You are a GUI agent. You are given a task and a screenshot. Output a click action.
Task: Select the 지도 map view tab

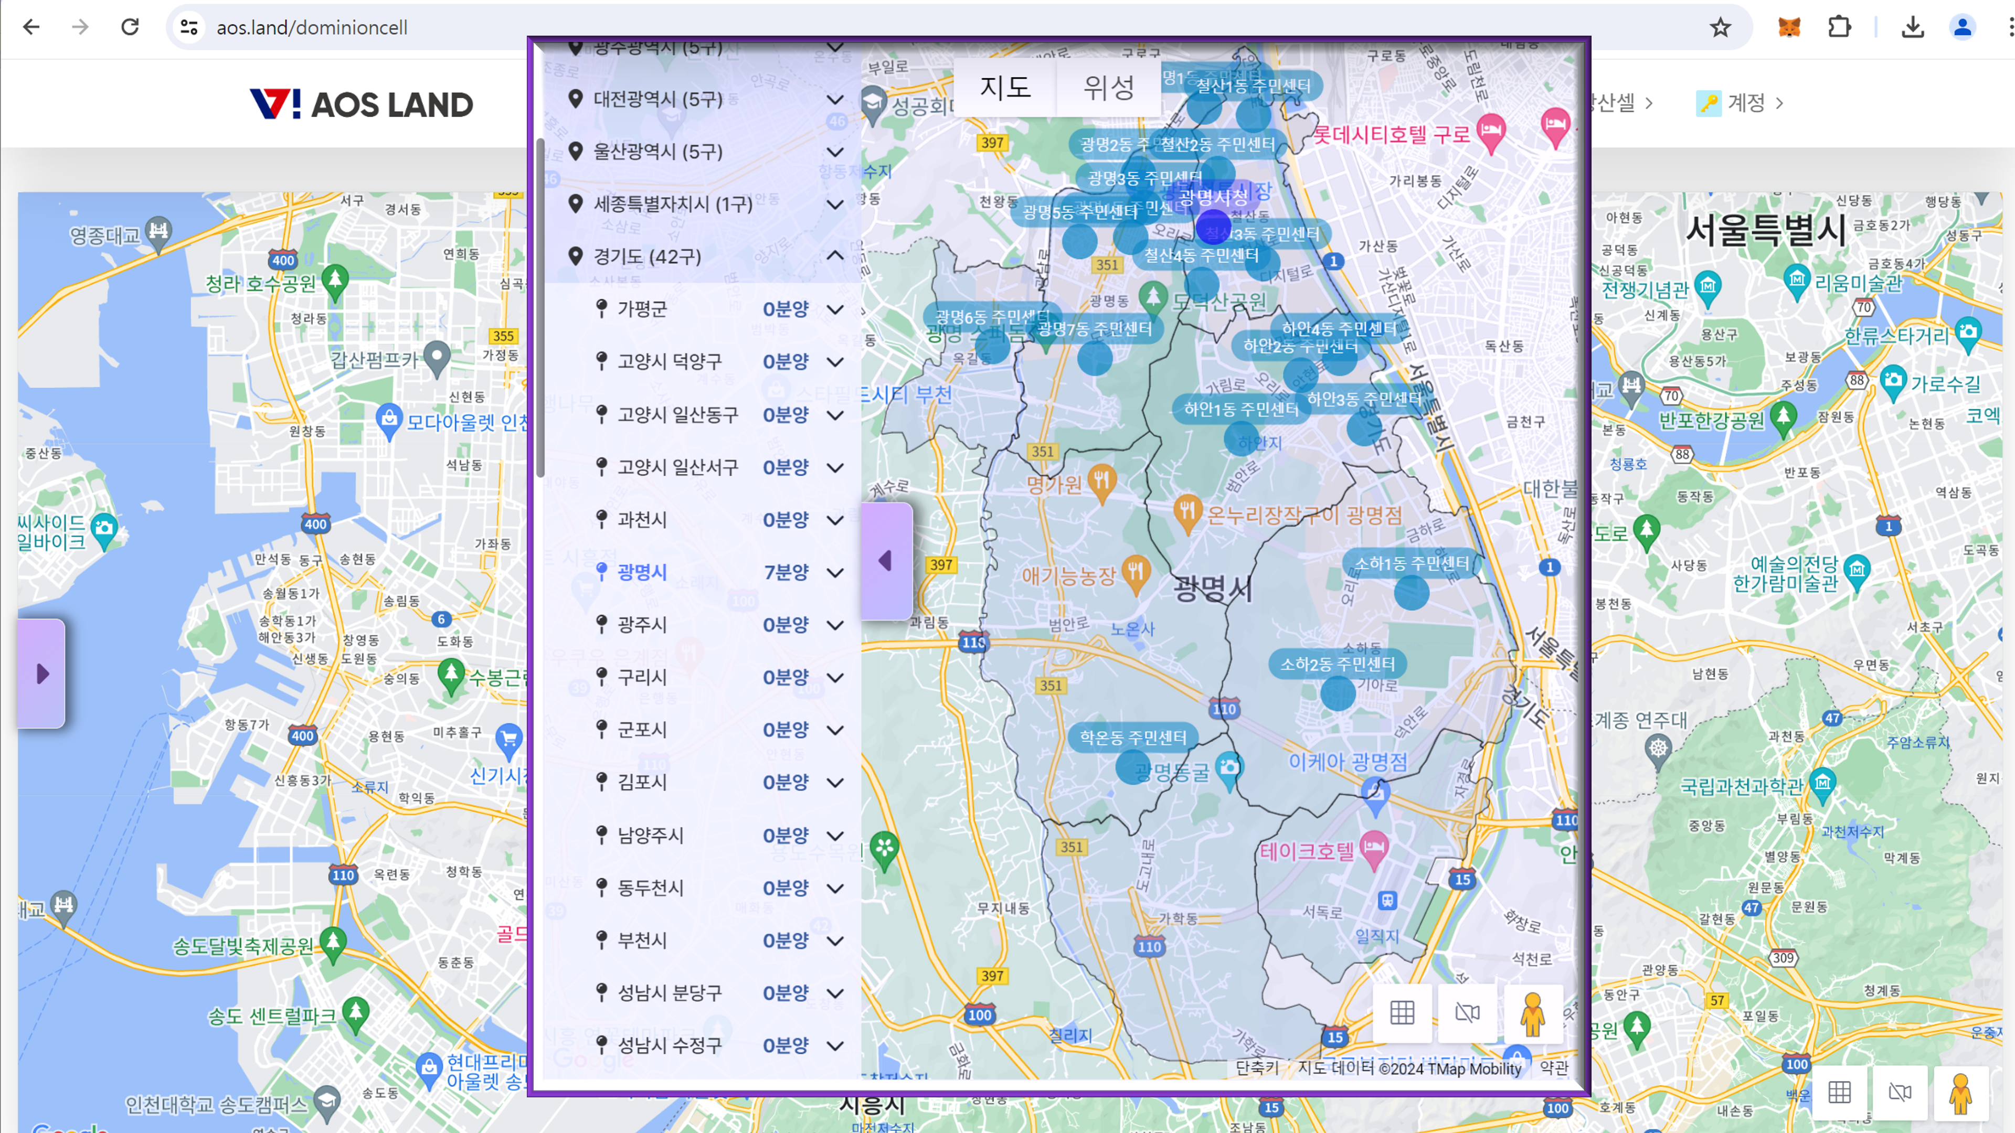pyautogui.click(x=1005, y=87)
